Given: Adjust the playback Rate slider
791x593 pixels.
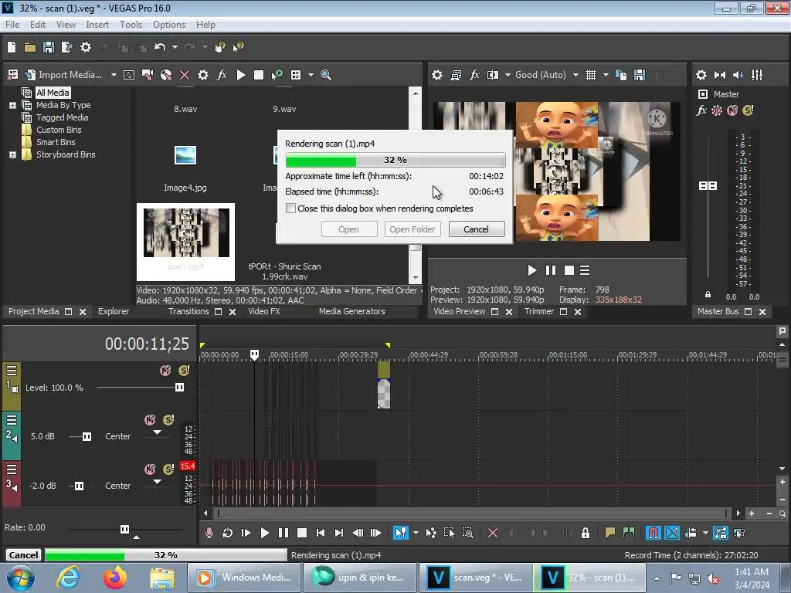Looking at the screenshot, I should 124,529.
